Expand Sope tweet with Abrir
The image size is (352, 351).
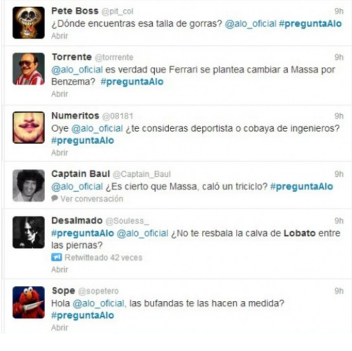(x=60, y=327)
